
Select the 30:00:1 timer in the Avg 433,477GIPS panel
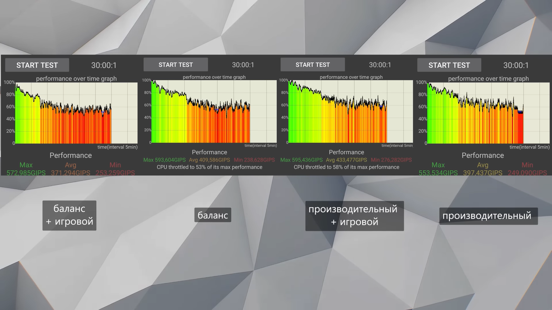point(380,65)
